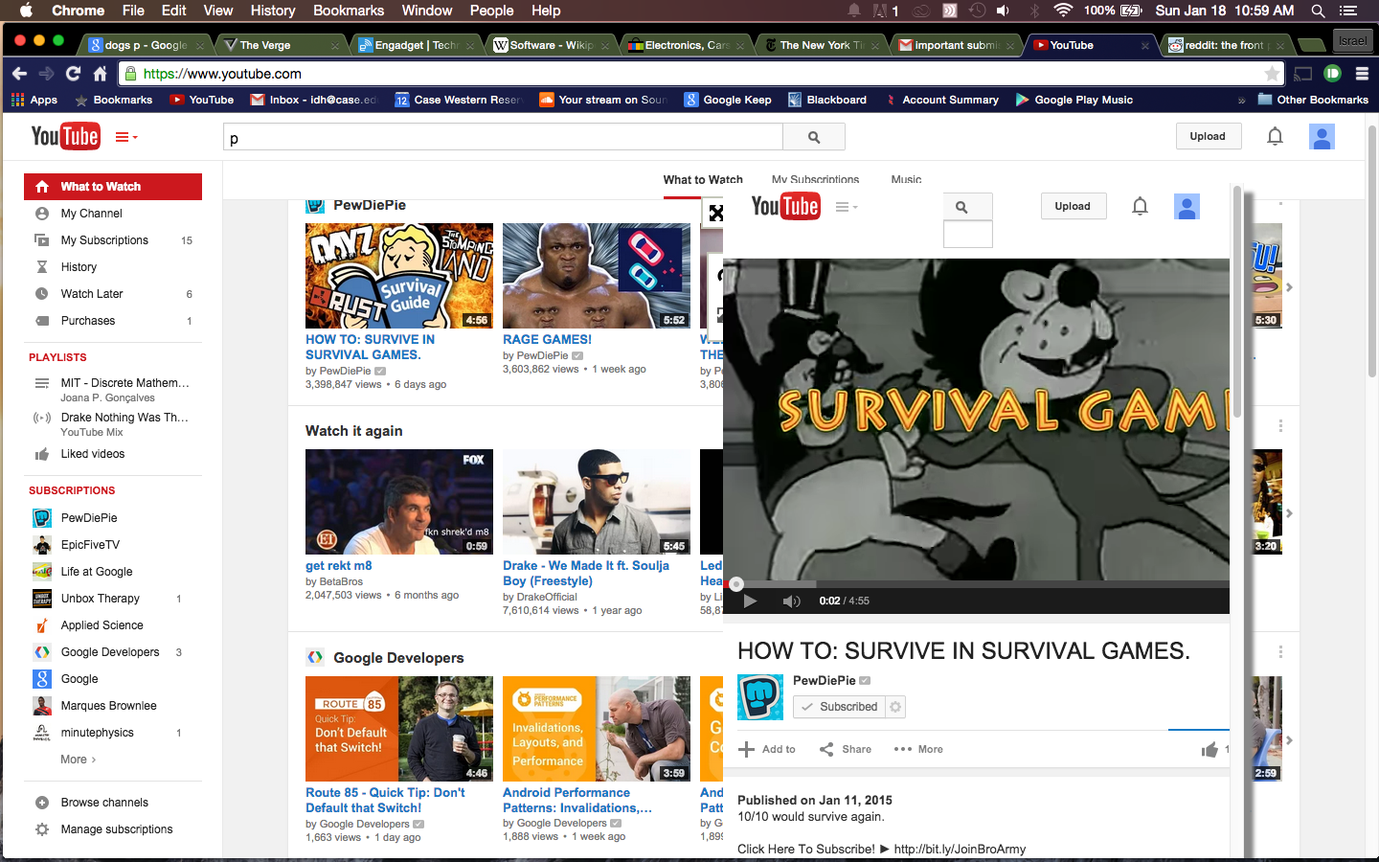Click Add to under the video
This screenshot has height=862, width=1379.
[x=767, y=749]
